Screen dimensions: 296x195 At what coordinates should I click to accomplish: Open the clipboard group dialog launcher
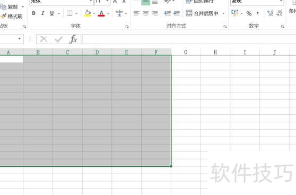coord(24,27)
